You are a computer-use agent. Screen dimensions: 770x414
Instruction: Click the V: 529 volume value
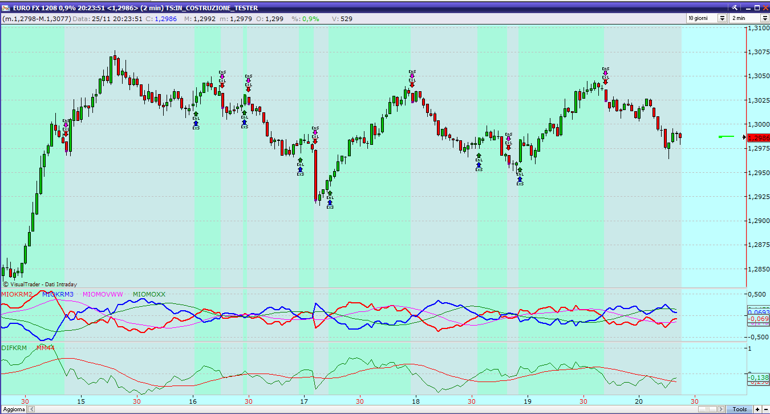[x=342, y=19]
